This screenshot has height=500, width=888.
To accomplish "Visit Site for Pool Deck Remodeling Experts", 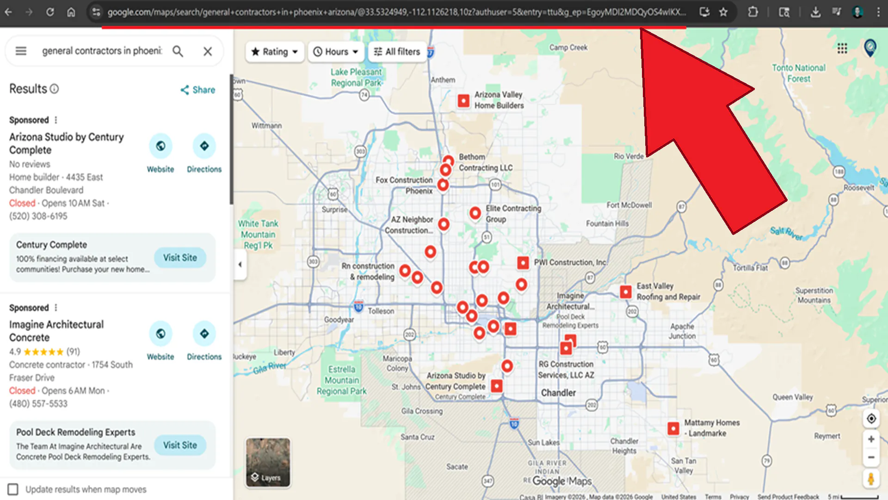I will point(180,445).
